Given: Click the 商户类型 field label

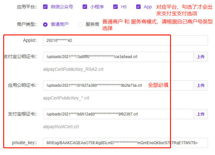Looking at the screenshot, I should pyautogui.click(x=27, y=24).
